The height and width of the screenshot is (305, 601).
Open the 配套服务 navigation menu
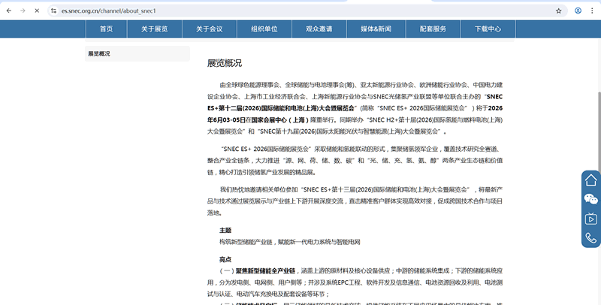tap(433, 29)
